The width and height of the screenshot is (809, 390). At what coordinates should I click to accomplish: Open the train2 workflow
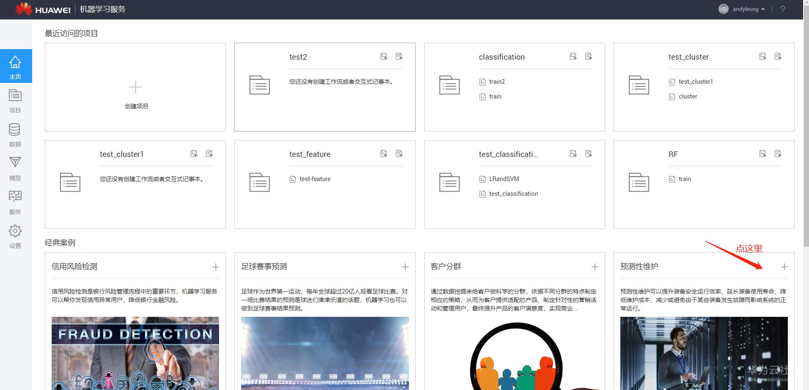pos(492,82)
